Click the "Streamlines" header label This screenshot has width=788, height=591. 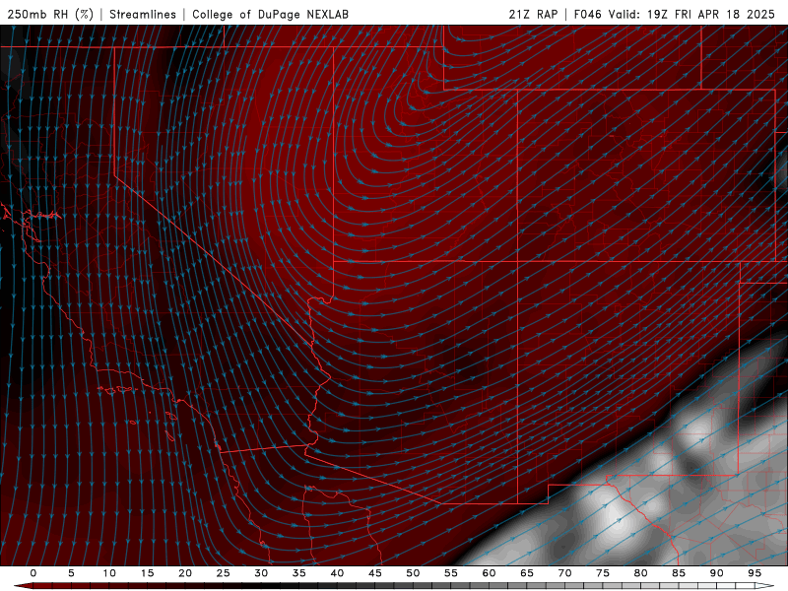[143, 14]
